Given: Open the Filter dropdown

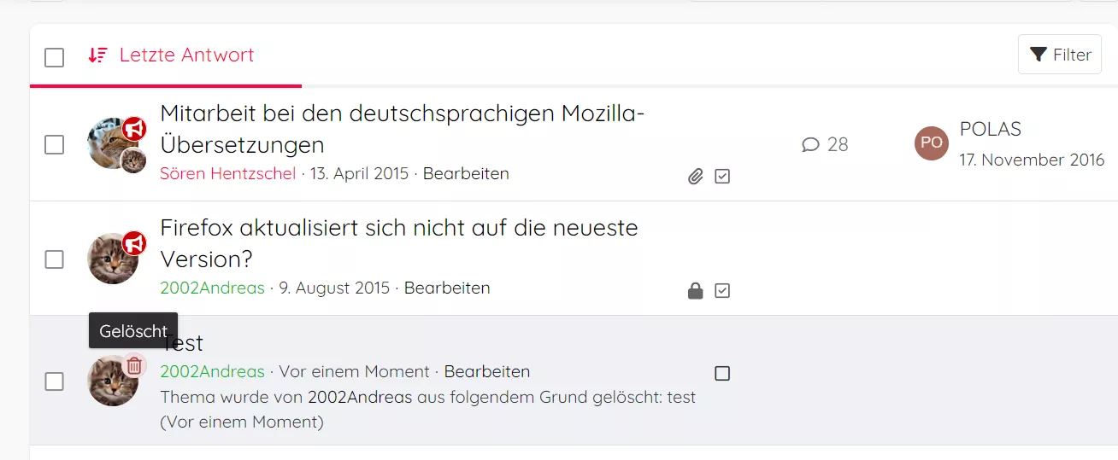Looking at the screenshot, I should pyautogui.click(x=1060, y=55).
